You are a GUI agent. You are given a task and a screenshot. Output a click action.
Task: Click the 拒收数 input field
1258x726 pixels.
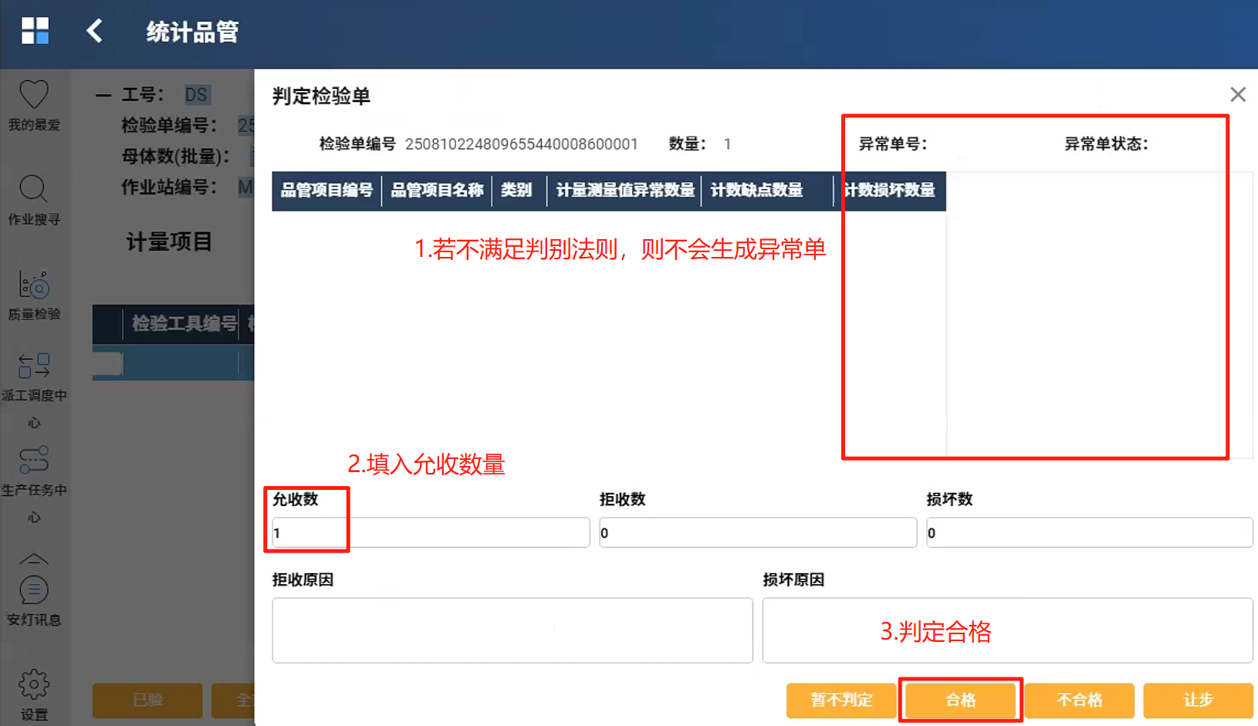tap(758, 532)
